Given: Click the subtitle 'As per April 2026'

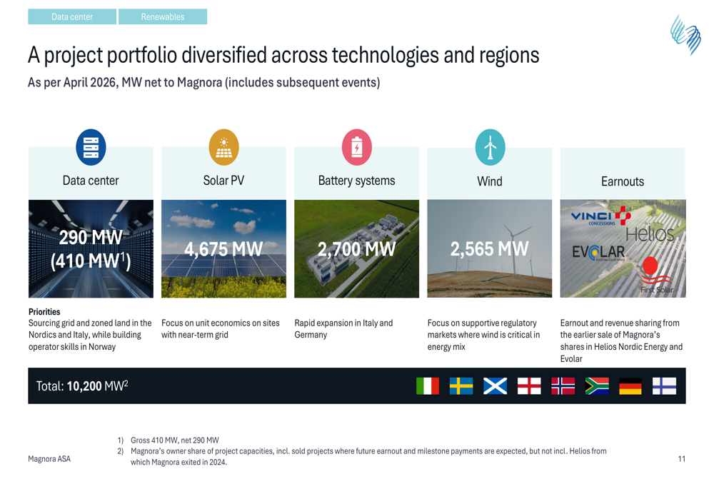Looking at the screenshot, I should (x=204, y=82).
